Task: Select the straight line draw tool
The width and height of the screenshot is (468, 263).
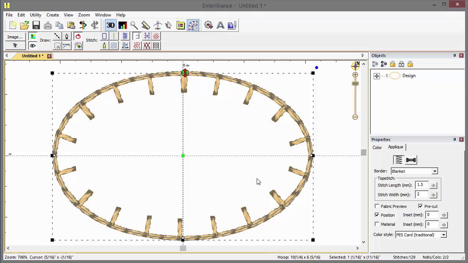Action: pyautogui.click(x=57, y=36)
